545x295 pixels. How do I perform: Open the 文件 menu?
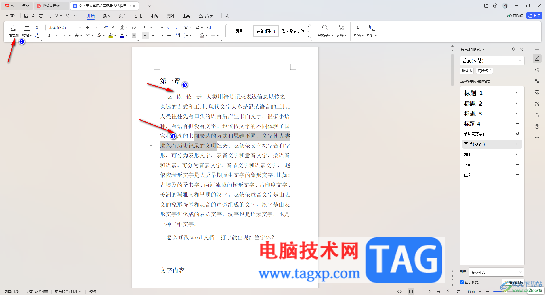(x=11, y=16)
